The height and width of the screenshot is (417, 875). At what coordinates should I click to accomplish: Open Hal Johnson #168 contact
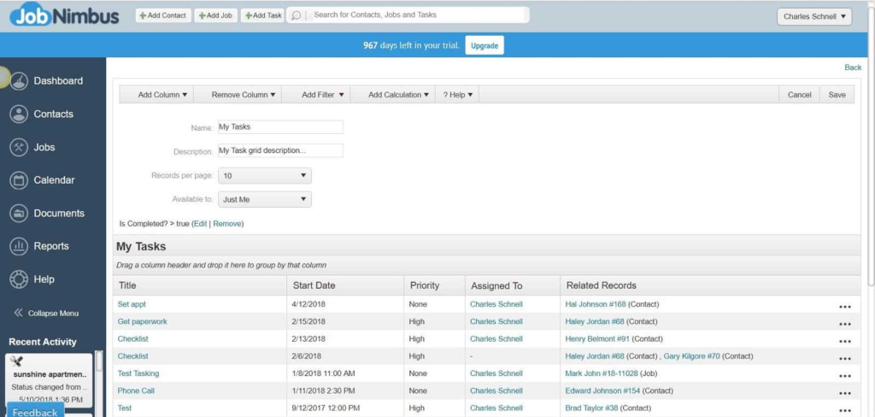[x=596, y=304]
